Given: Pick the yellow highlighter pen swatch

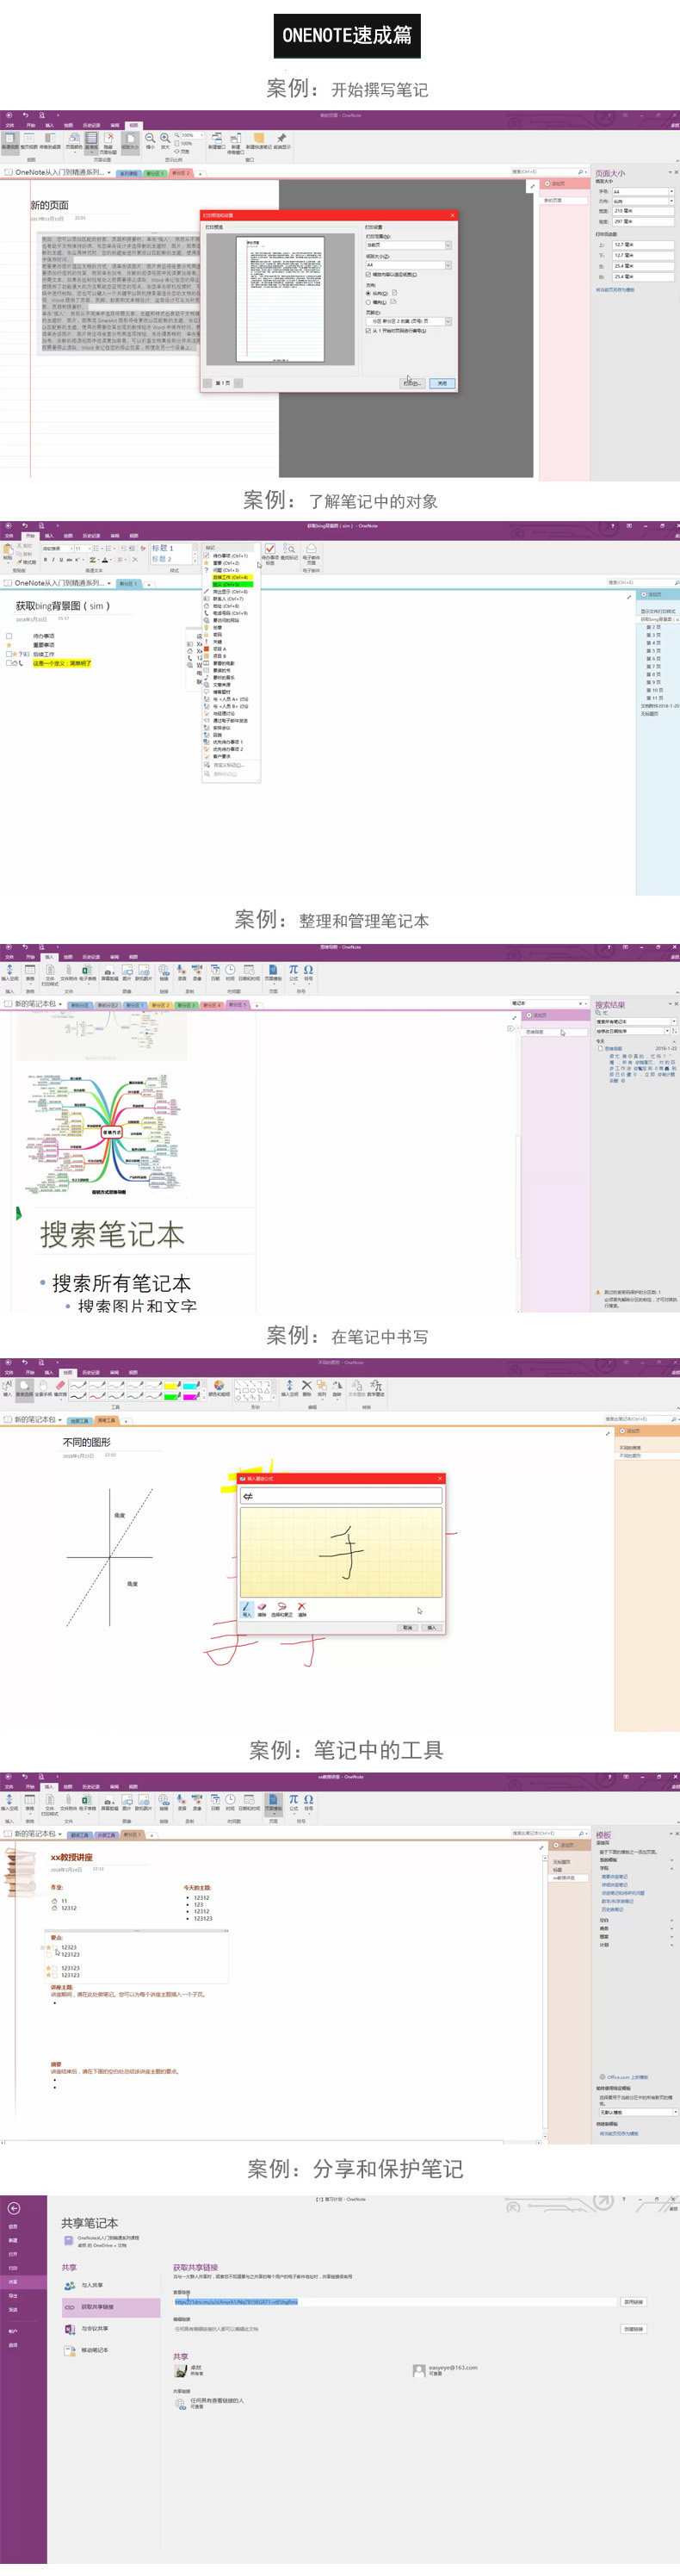Looking at the screenshot, I should (x=171, y=1387).
